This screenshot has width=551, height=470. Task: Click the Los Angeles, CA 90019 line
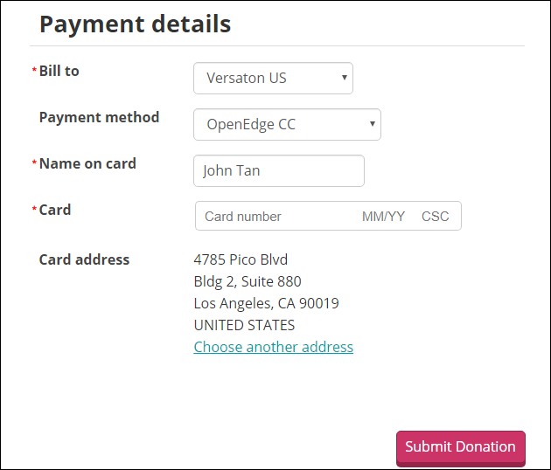pos(267,303)
